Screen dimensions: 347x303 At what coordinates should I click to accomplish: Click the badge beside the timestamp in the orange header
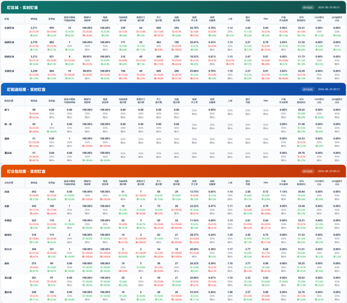pos(307,171)
